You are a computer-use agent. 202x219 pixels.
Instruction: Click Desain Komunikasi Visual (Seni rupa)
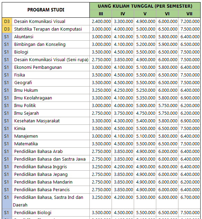point(51,60)
